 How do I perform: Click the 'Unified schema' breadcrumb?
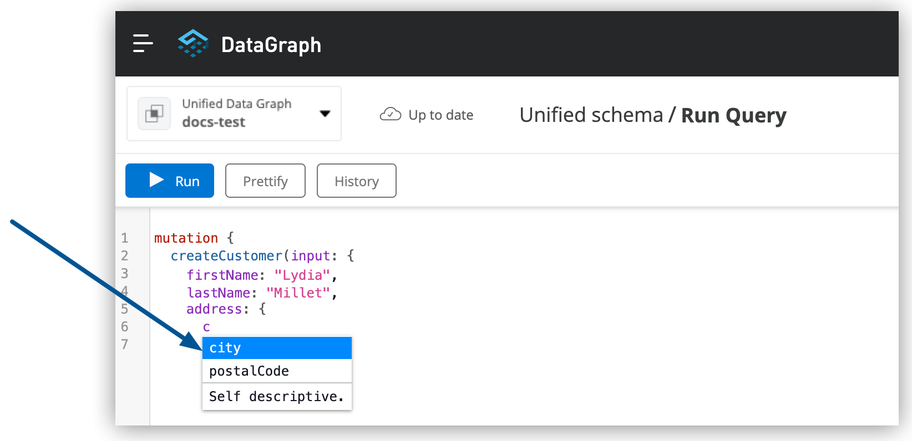click(x=591, y=115)
